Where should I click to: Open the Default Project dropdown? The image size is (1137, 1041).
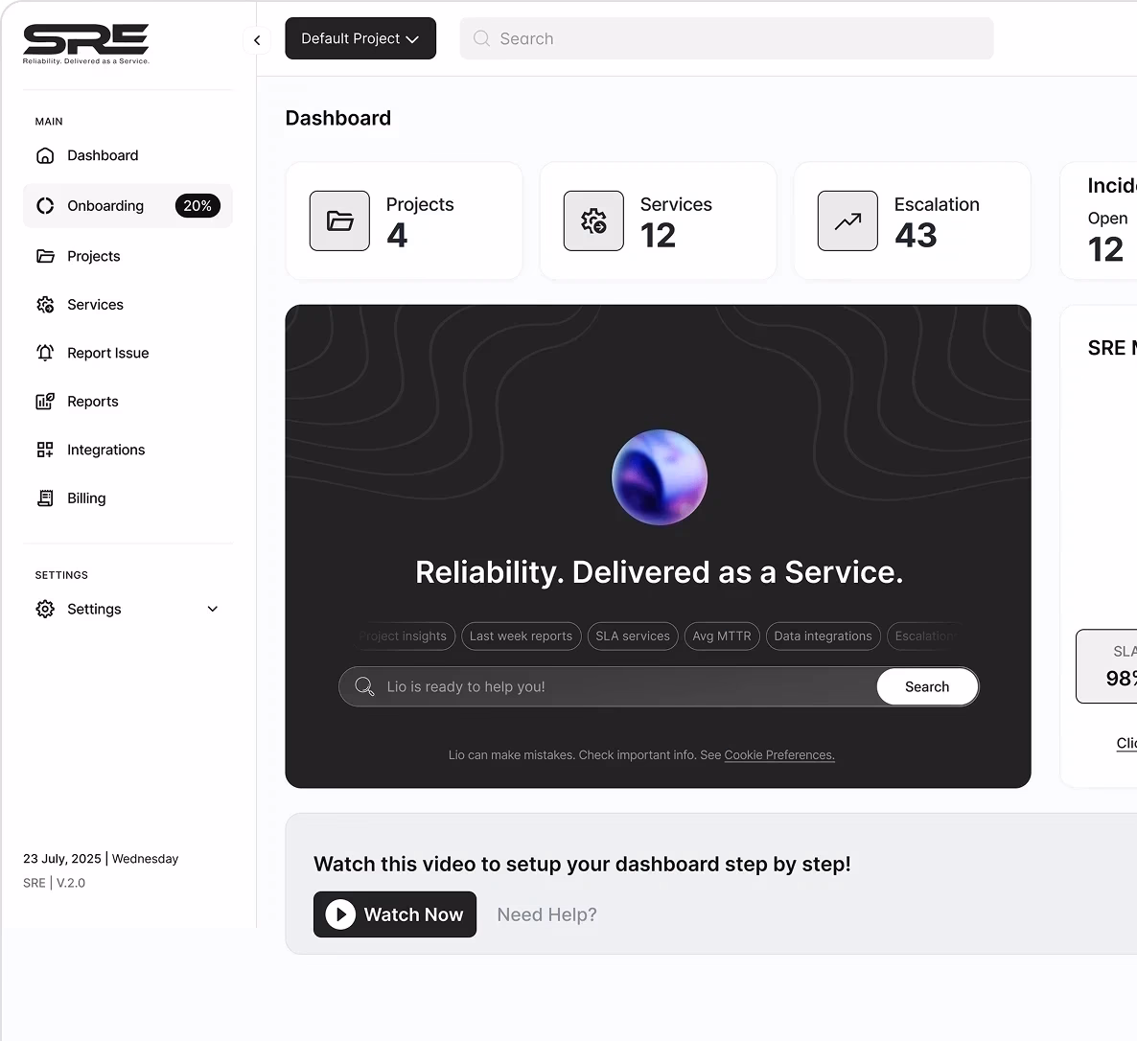(x=360, y=38)
